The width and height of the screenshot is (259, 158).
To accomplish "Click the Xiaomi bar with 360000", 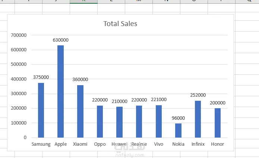I will [x=80, y=112].
